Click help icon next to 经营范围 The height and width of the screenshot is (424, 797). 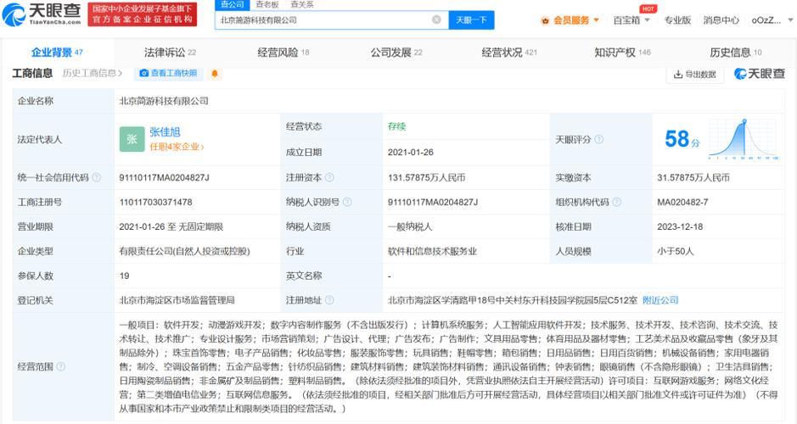[x=60, y=366]
